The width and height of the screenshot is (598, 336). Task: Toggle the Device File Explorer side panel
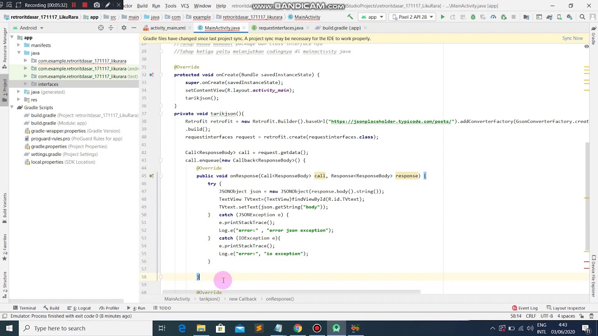594,276
